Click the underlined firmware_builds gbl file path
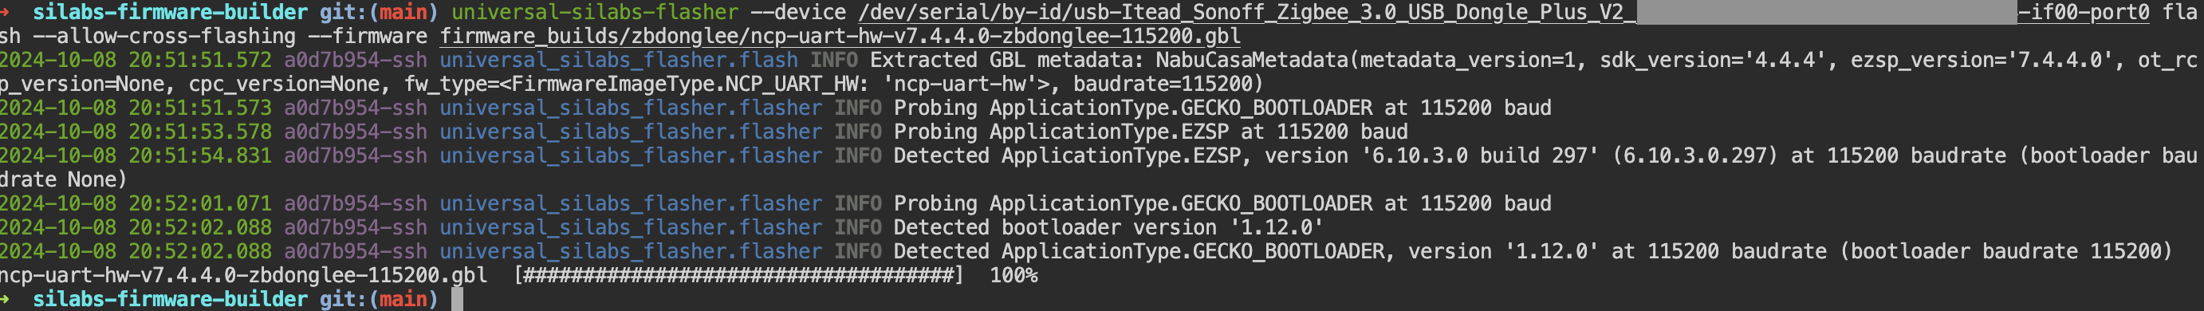The height and width of the screenshot is (311, 2204). pos(840,37)
